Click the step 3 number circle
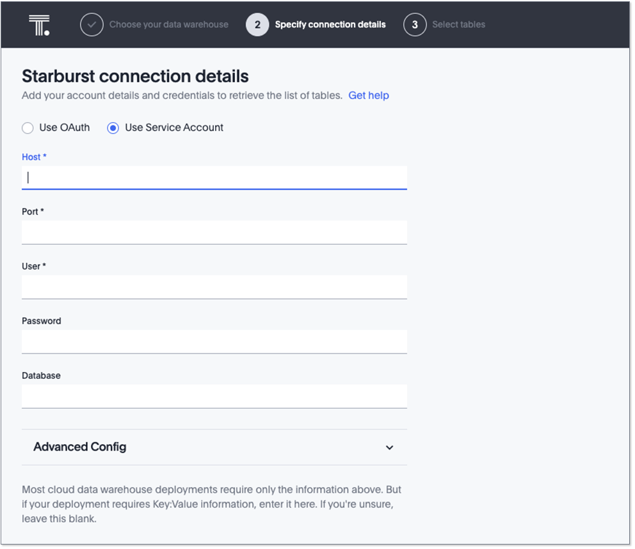Viewport: 635px width, 549px height. point(415,25)
